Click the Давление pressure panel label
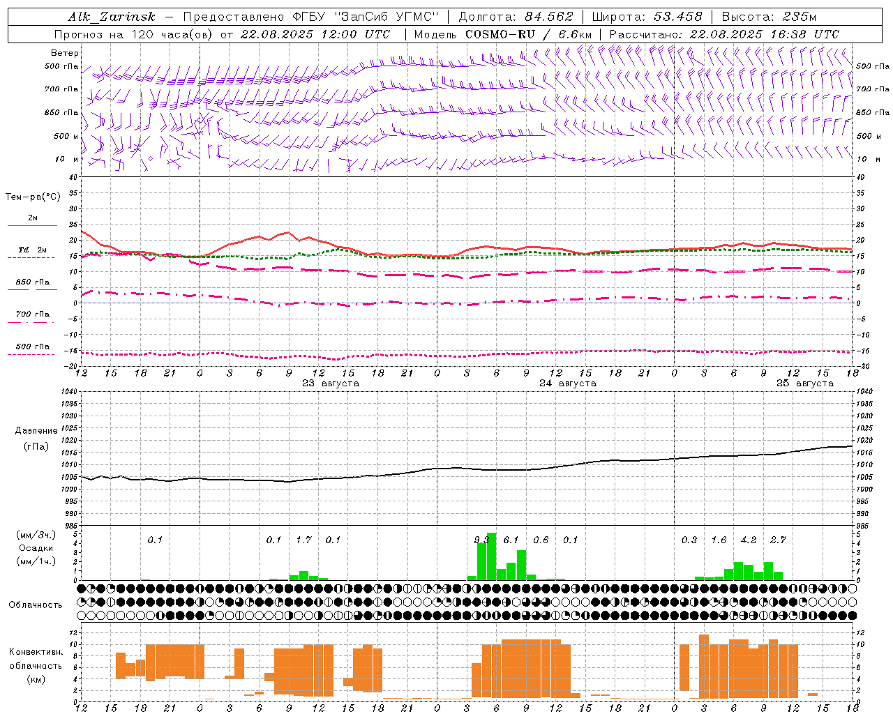893x714 pixels. pyautogui.click(x=36, y=431)
